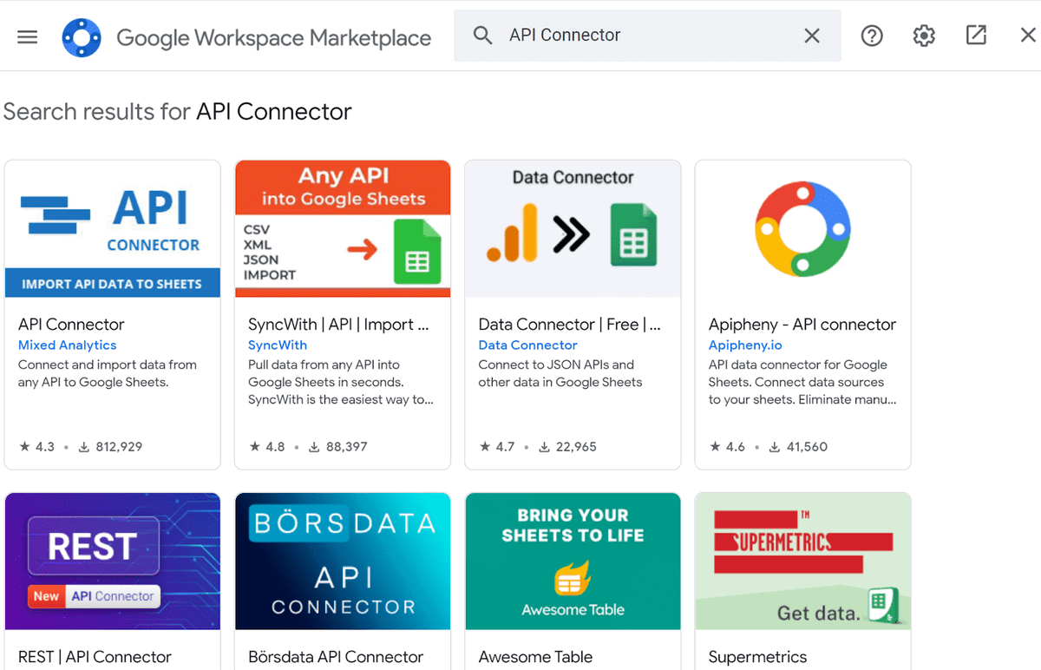Open Data Connector | Free title

click(569, 325)
